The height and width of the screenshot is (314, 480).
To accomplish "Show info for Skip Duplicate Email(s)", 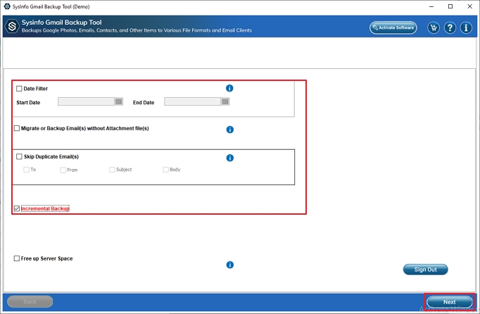I will pyautogui.click(x=230, y=158).
